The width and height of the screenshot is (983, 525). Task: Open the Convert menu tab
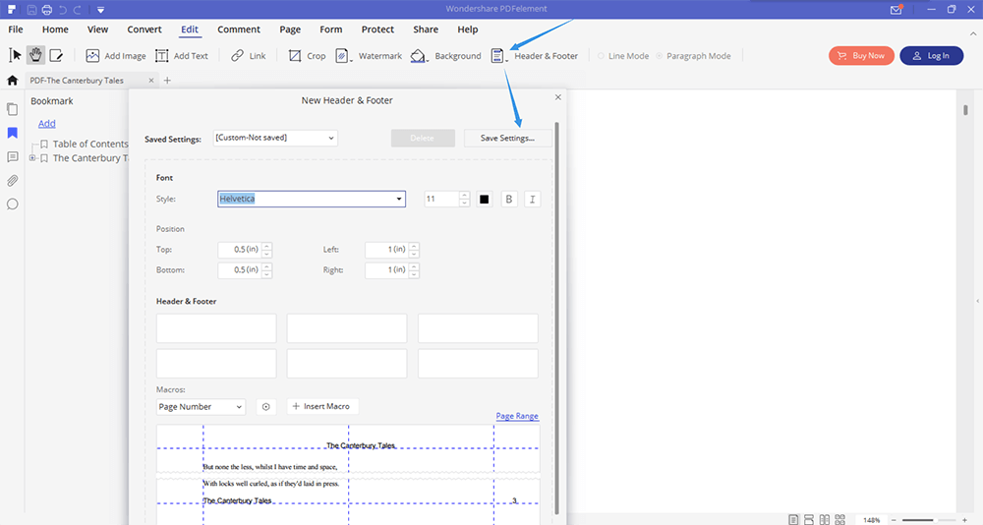[145, 29]
